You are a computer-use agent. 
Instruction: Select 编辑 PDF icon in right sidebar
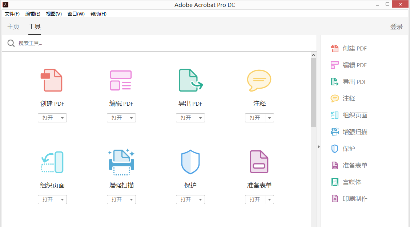click(335, 65)
